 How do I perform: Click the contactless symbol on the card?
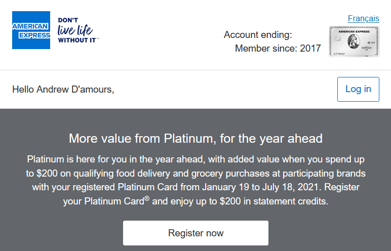pos(369,43)
